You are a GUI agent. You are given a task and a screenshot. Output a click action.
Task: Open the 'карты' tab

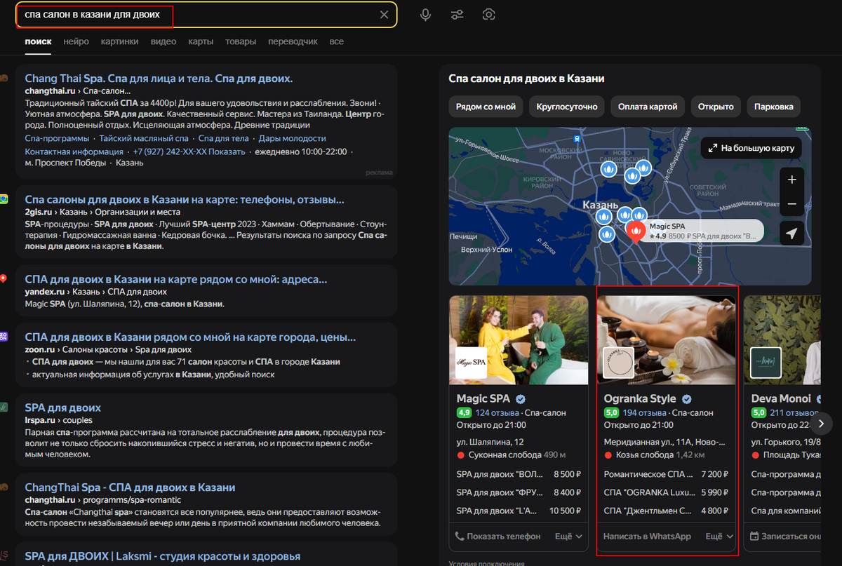pos(201,41)
